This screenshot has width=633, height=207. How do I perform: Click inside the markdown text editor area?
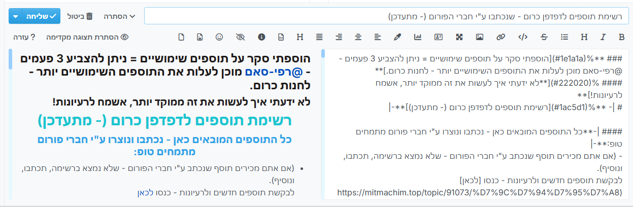(x=475, y=124)
